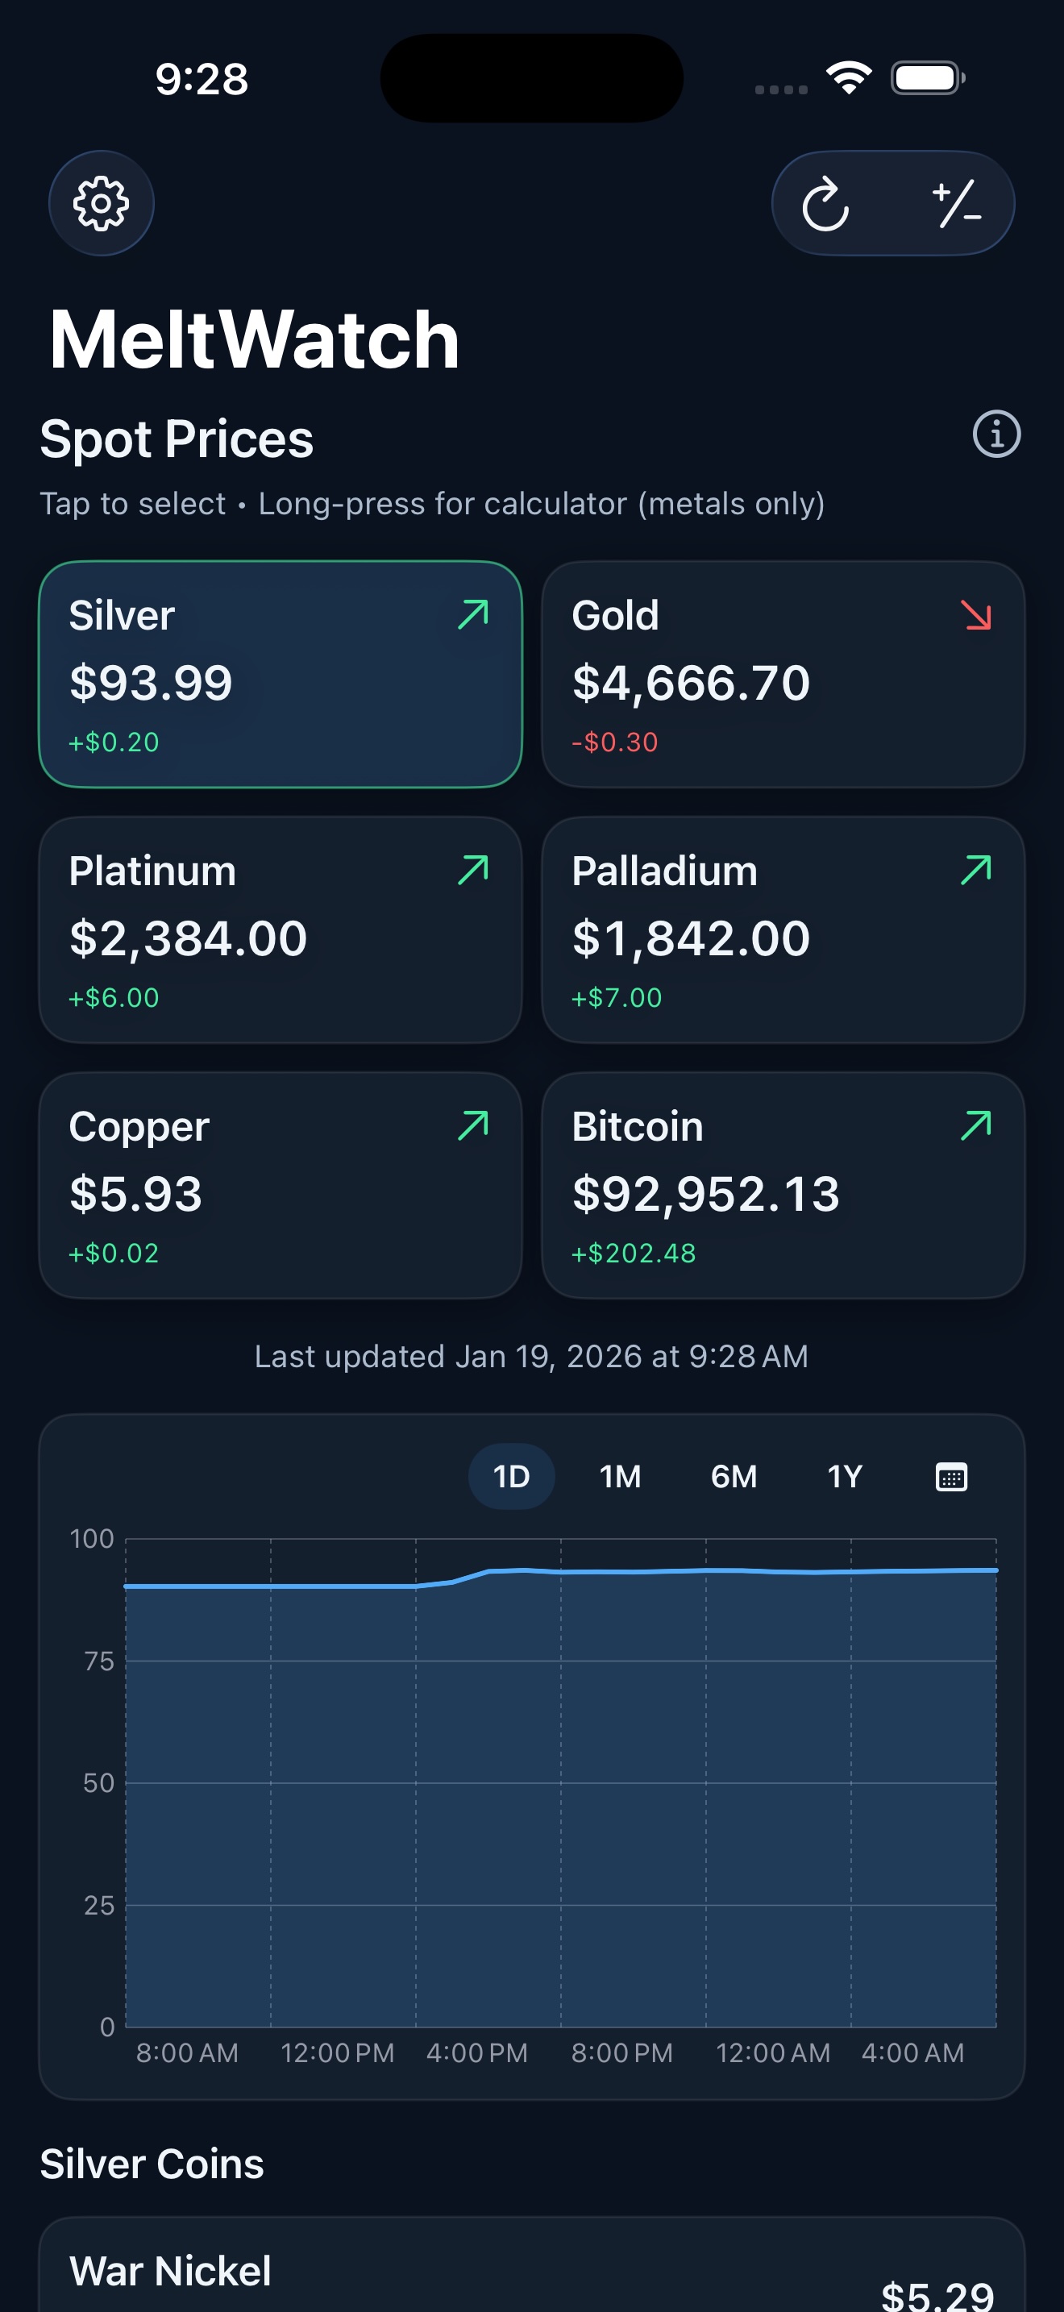Open the chart calendar date picker icon
1064x2312 pixels.
pyautogui.click(x=951, y=1476)
